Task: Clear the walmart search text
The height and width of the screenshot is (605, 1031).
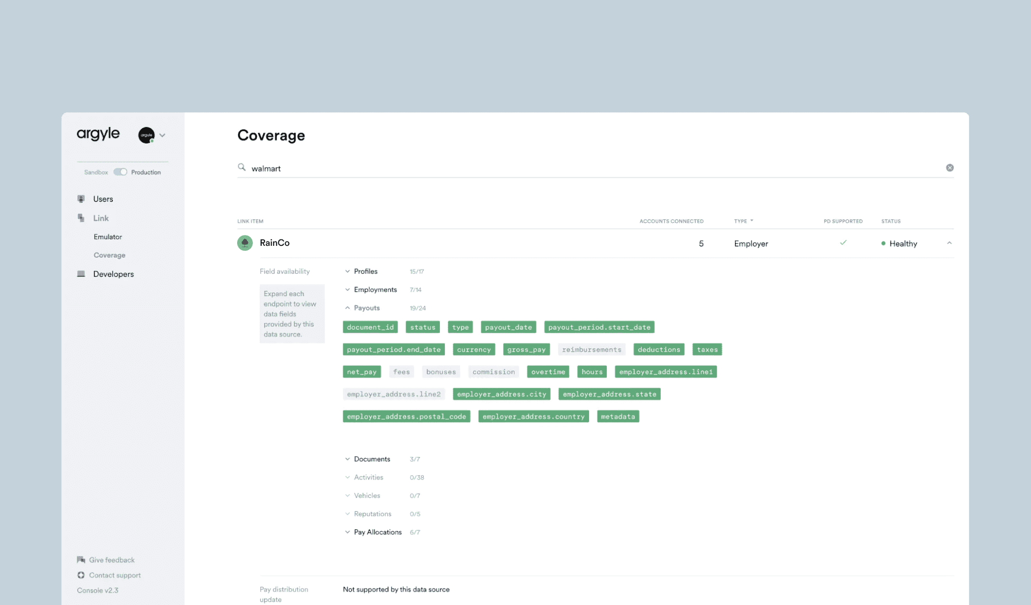Action: 950,168
